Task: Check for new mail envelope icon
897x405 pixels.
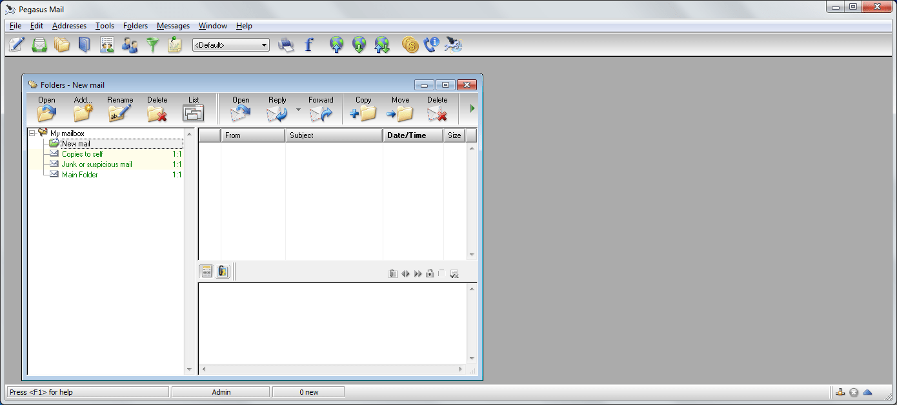Action: click(39, 44)
